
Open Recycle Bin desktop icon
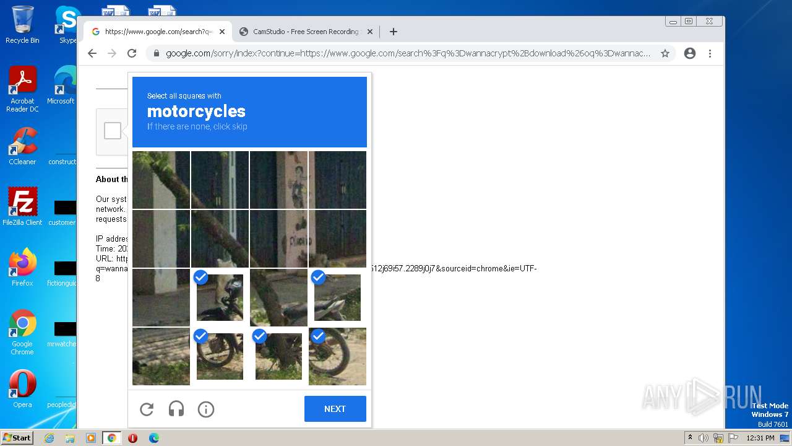point(22,25)
